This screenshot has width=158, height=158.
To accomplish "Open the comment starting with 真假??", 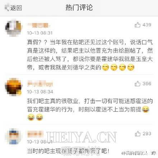I will 90,55.
